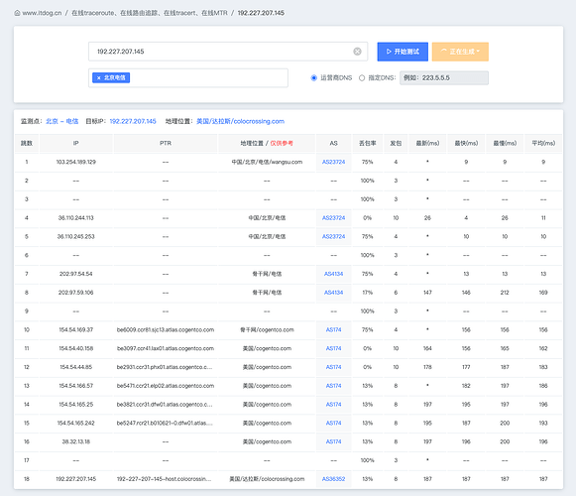Viewport: 576px width, 496px height.
Task: Open AS174 link in hop 13
Action: 333,386
